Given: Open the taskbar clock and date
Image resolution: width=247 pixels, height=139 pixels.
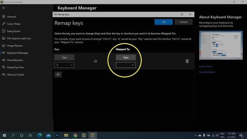Looking at the screenshot, I should pyautogui.click(x=231, y=135).
